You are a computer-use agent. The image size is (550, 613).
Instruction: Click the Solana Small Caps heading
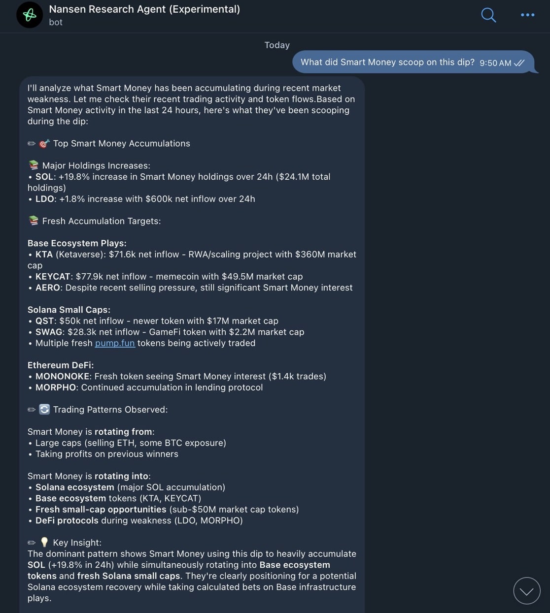(69, 310)
